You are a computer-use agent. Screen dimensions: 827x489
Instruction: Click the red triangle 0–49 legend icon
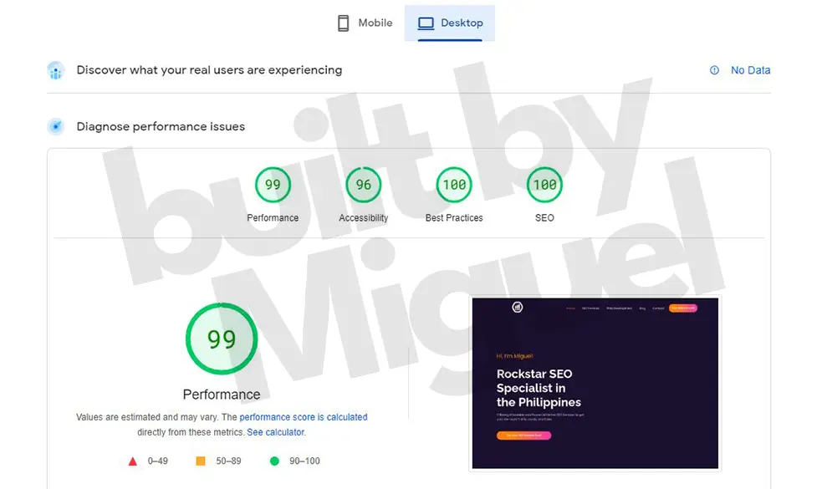pos(132,461)
